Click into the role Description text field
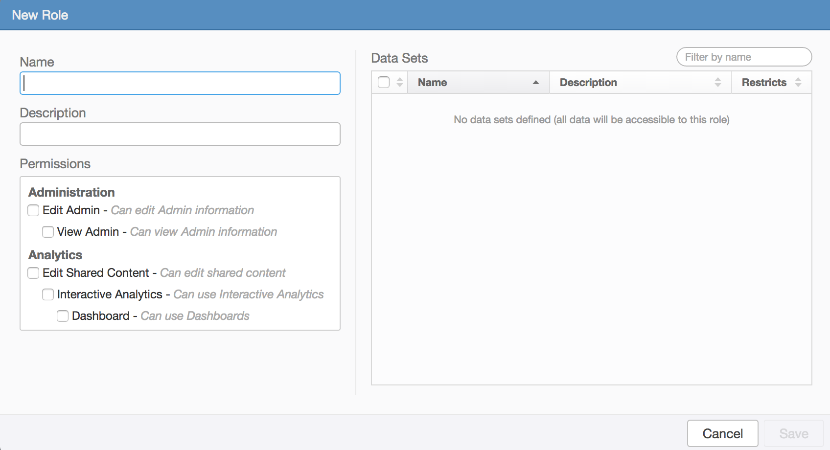Screen dimensions: 830x450 pos(180,134)
